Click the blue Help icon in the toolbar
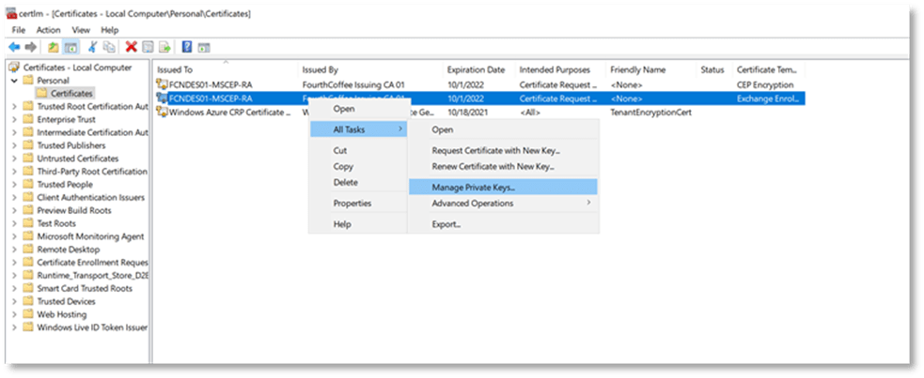 [x=187, y=47]
